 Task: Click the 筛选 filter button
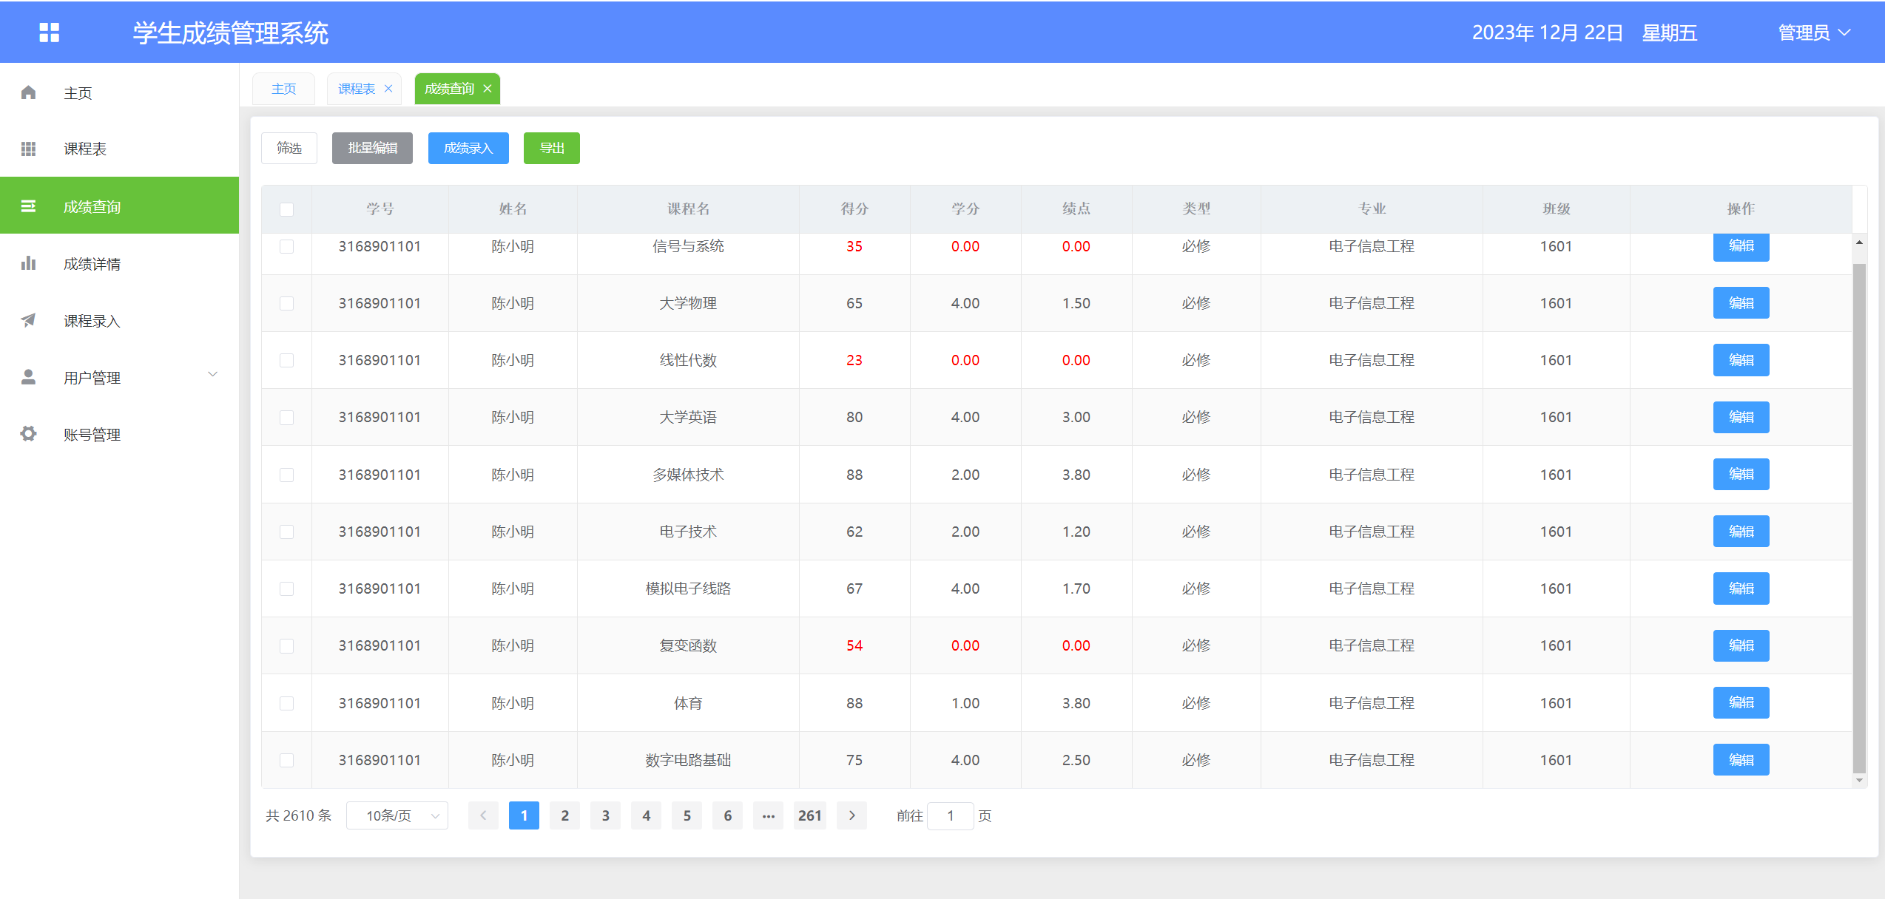point(289,148)
